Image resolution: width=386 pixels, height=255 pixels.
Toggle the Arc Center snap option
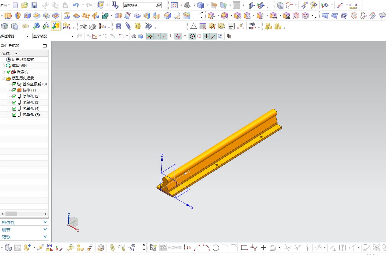click(x=192, y=36)
